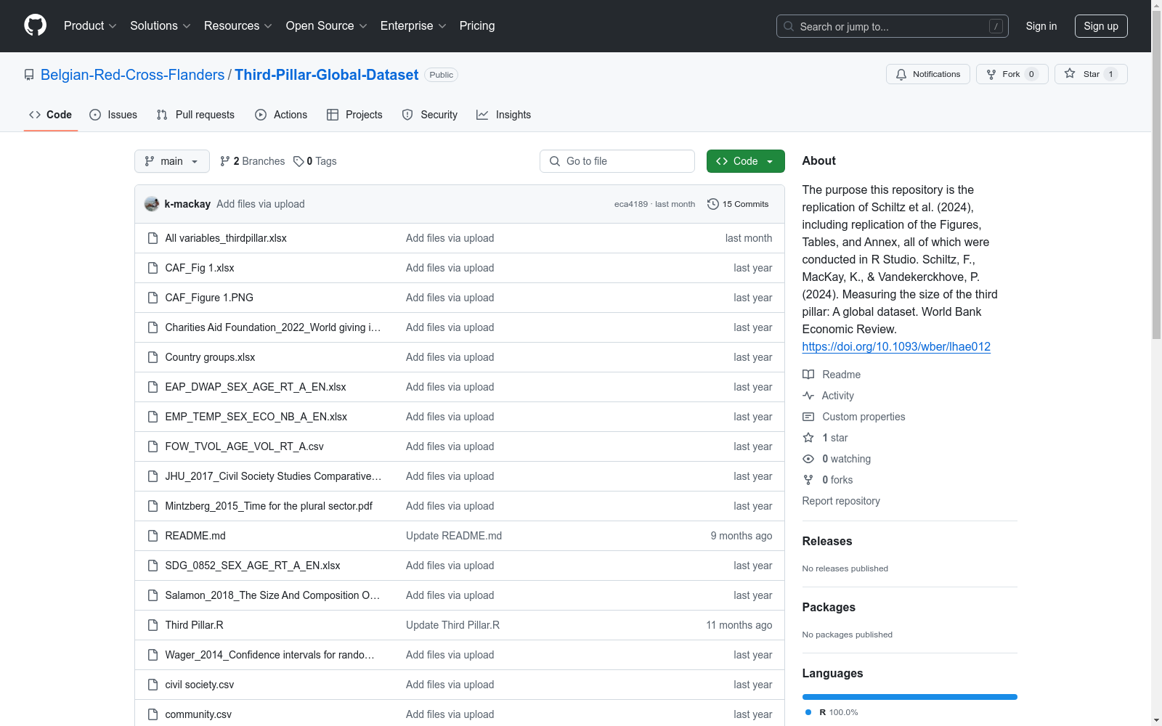
Task: Click the file icon for FOW_TVOL_AGE_VOL_RT_A.csv
Action: (x=153, y=446)
